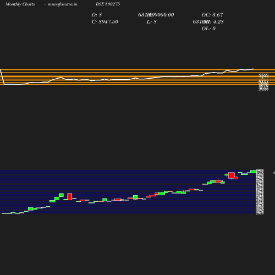The height and width of the screenshot is (275, 275).
Task: Click the 'Monthly Charts' title text
Action: tap(20, 4)
